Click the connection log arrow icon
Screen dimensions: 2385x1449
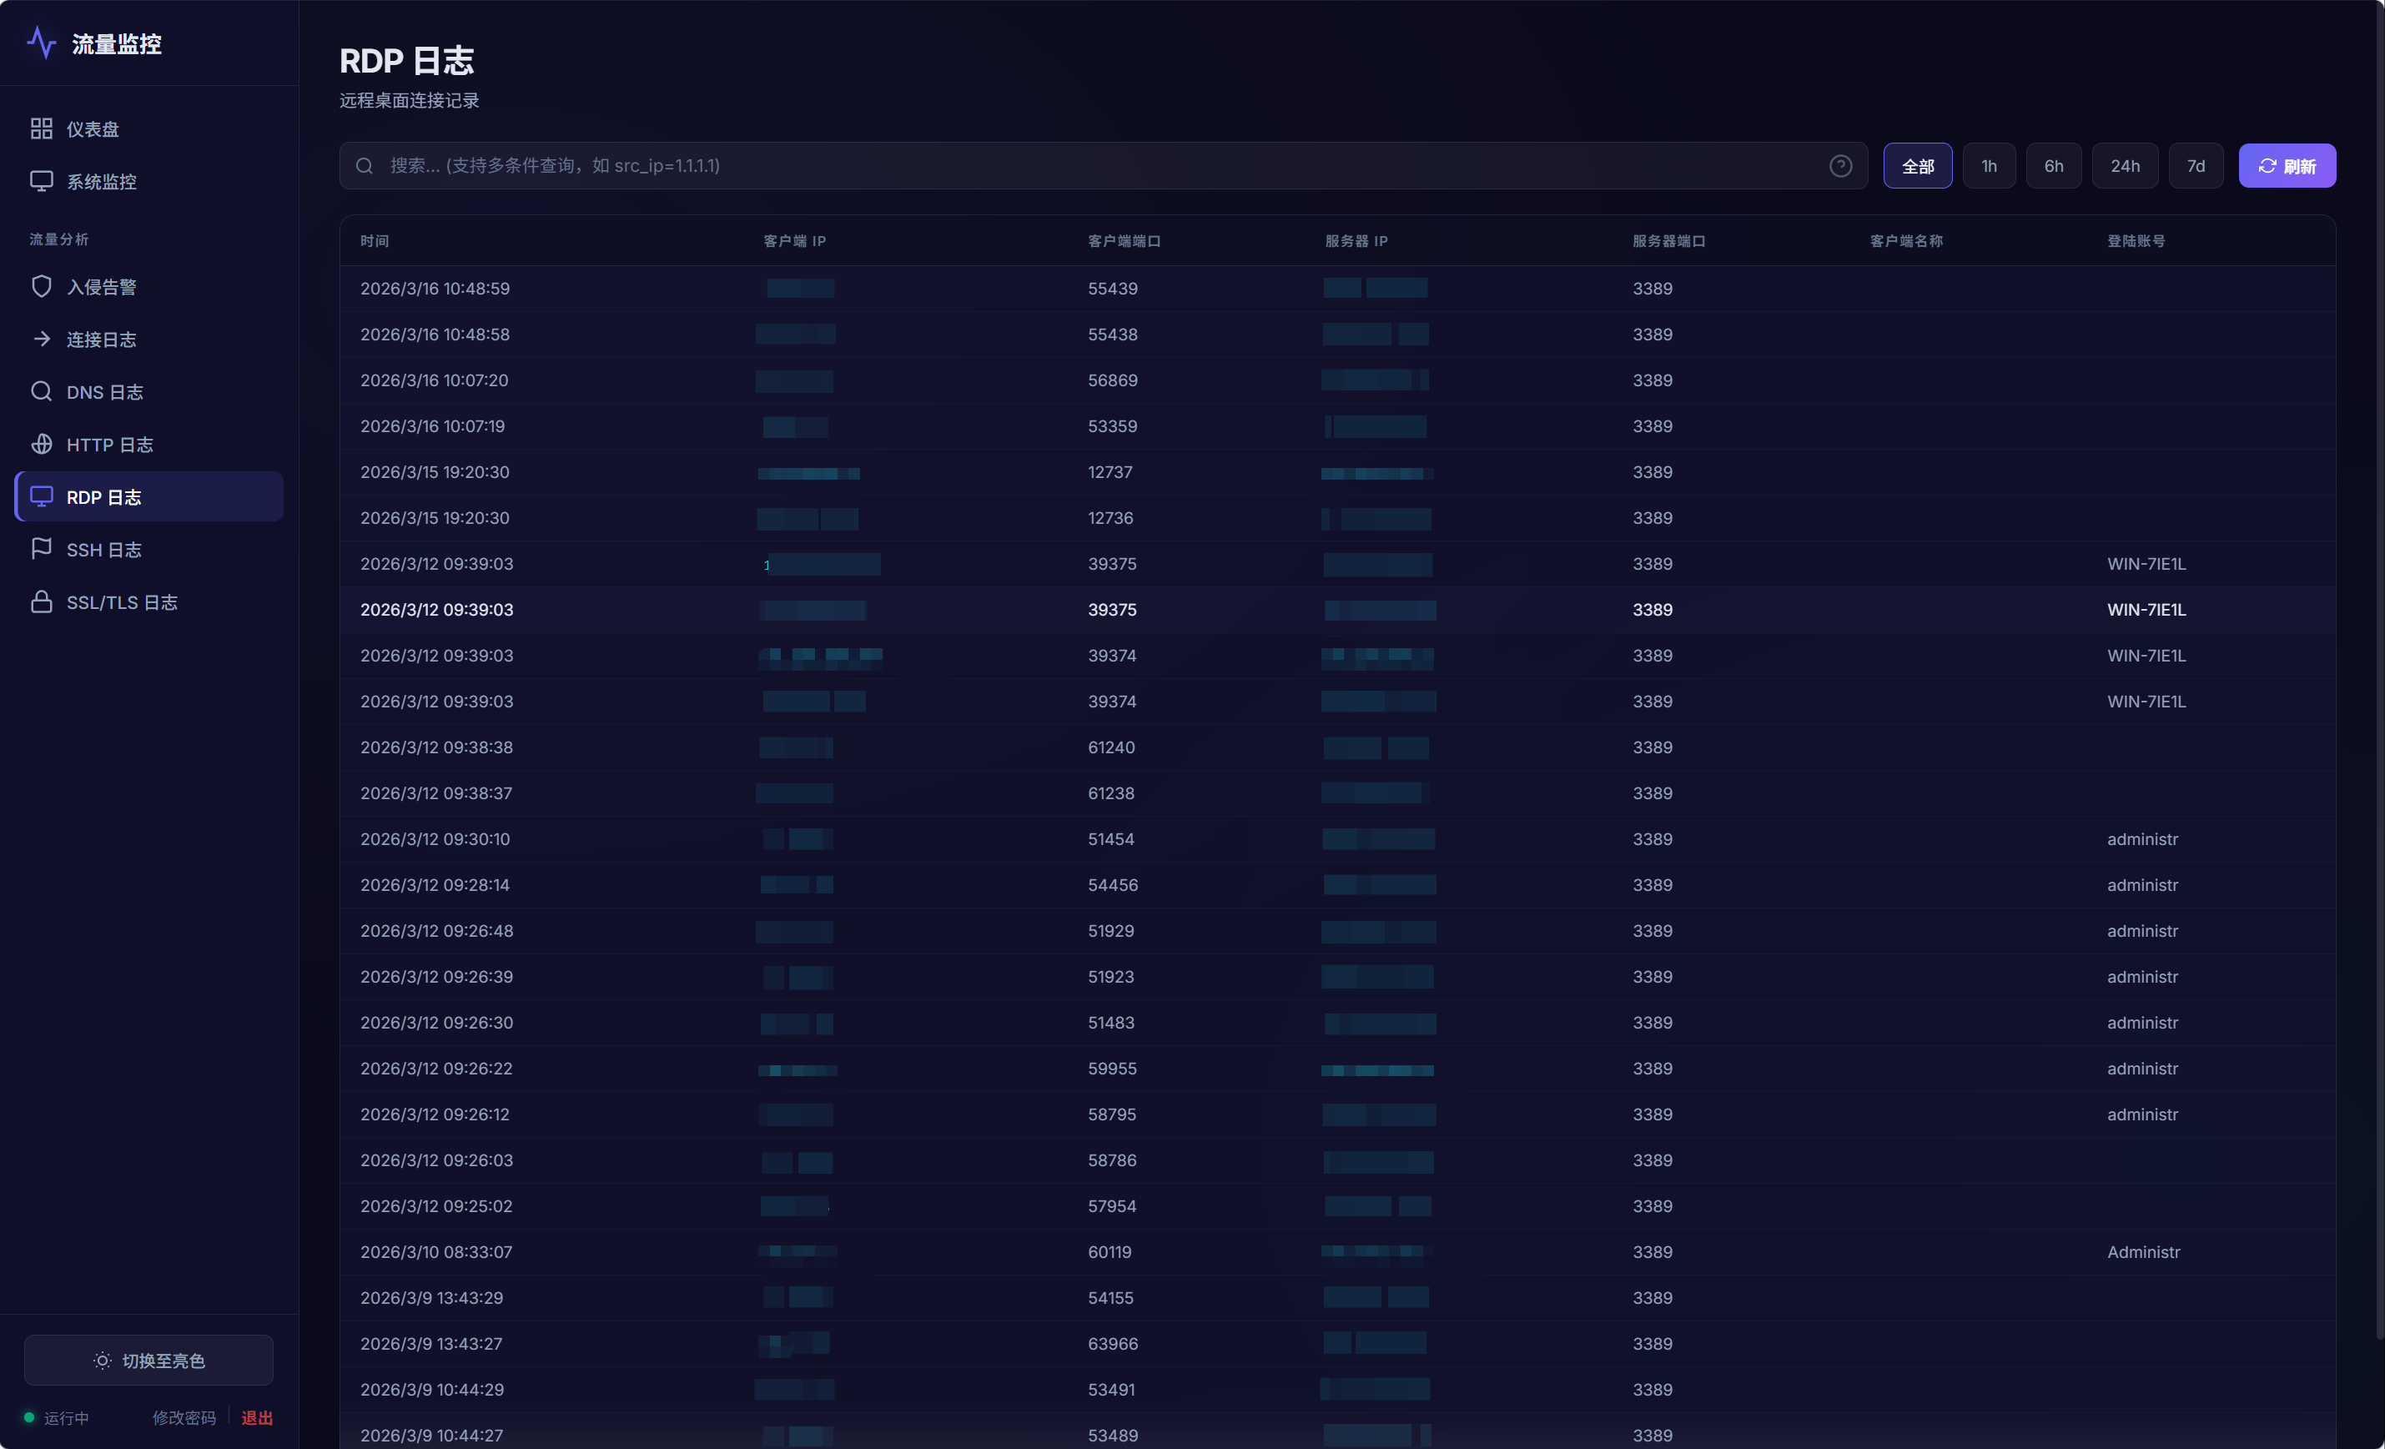pos(41,339)
